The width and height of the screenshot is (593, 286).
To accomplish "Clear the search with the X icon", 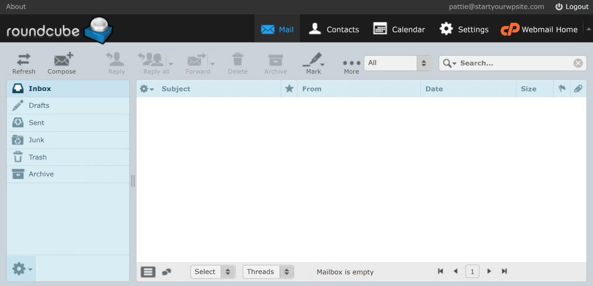I will 578,63.
